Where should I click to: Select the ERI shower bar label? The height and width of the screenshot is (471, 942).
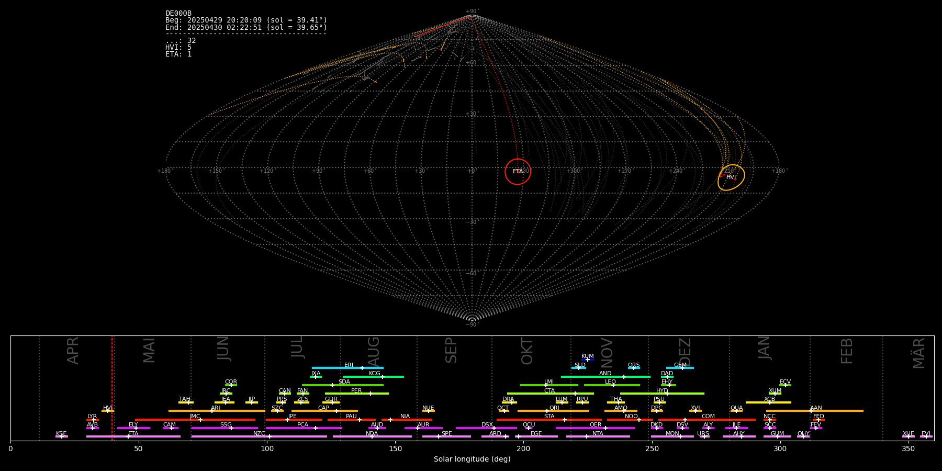(349, 365)
